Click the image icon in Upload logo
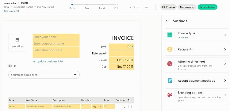The width and height of the screenshot is (230, 111). 17,40
